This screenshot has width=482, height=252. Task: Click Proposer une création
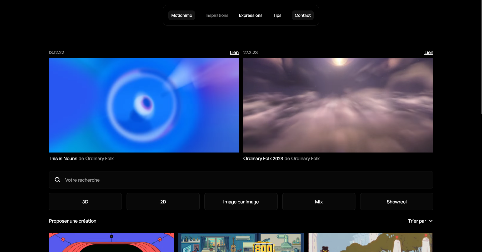pyautogui.click(x=72, y=221)
